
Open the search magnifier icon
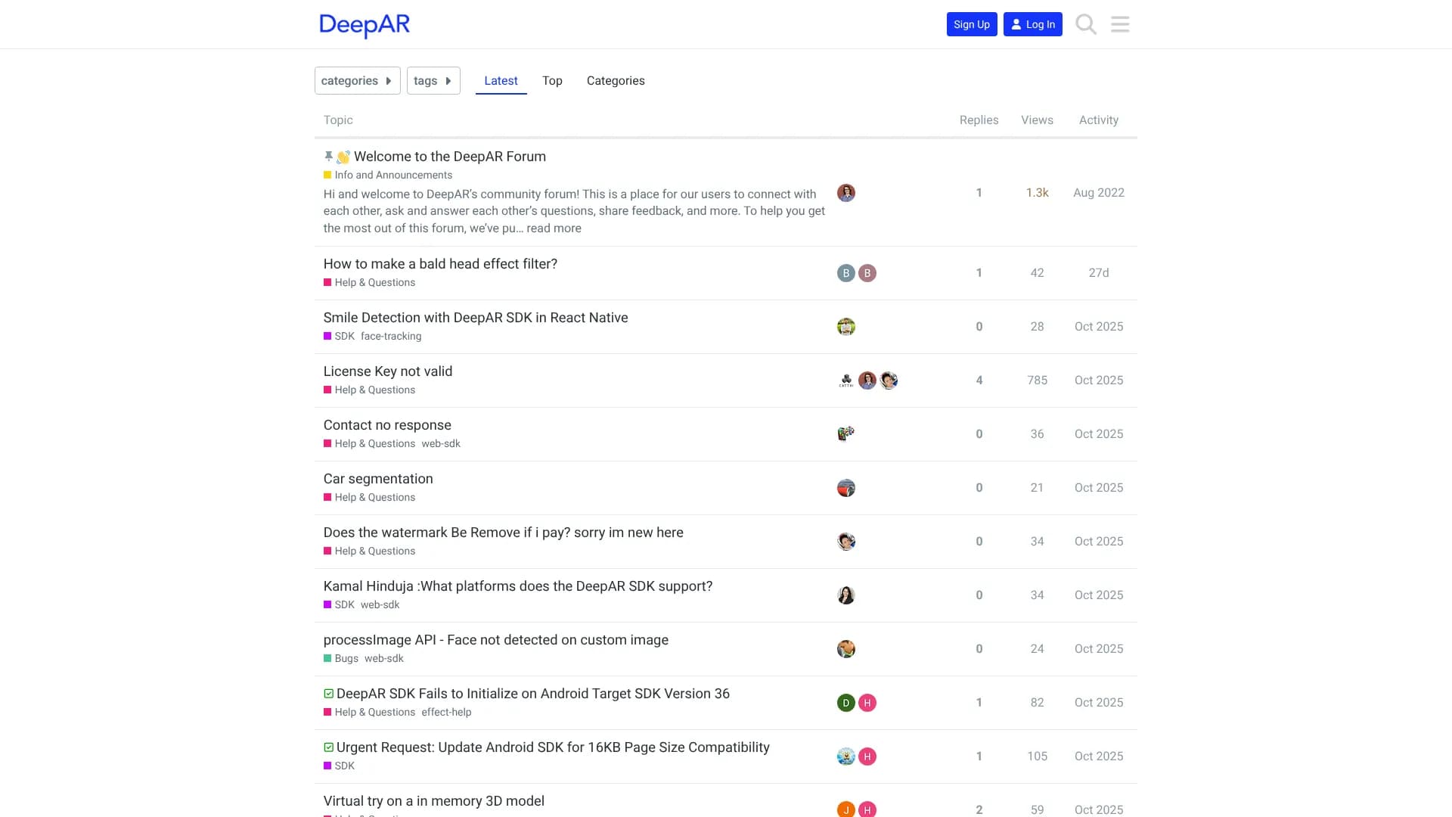[1086, 24]
